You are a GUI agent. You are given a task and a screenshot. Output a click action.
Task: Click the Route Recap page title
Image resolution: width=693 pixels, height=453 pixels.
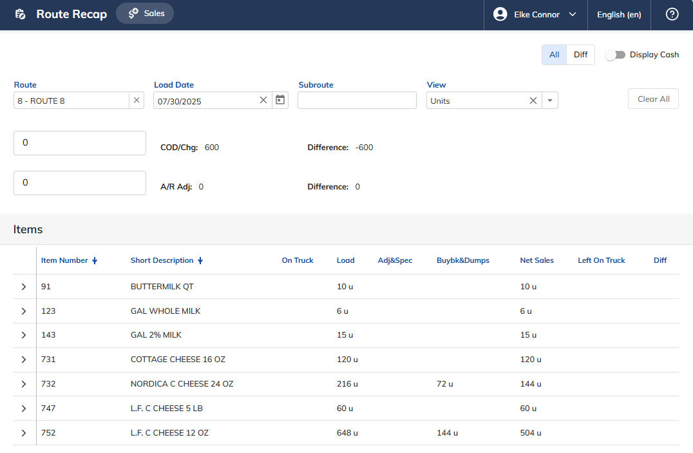coord(71,14)
